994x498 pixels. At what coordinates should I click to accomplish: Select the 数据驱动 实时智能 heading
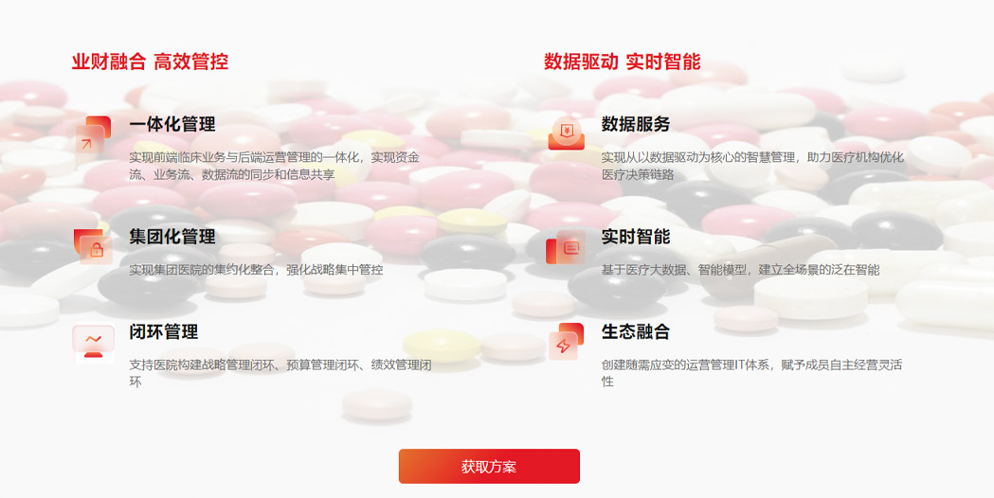point(622,62)
